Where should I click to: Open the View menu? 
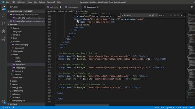tap(30, 2)
